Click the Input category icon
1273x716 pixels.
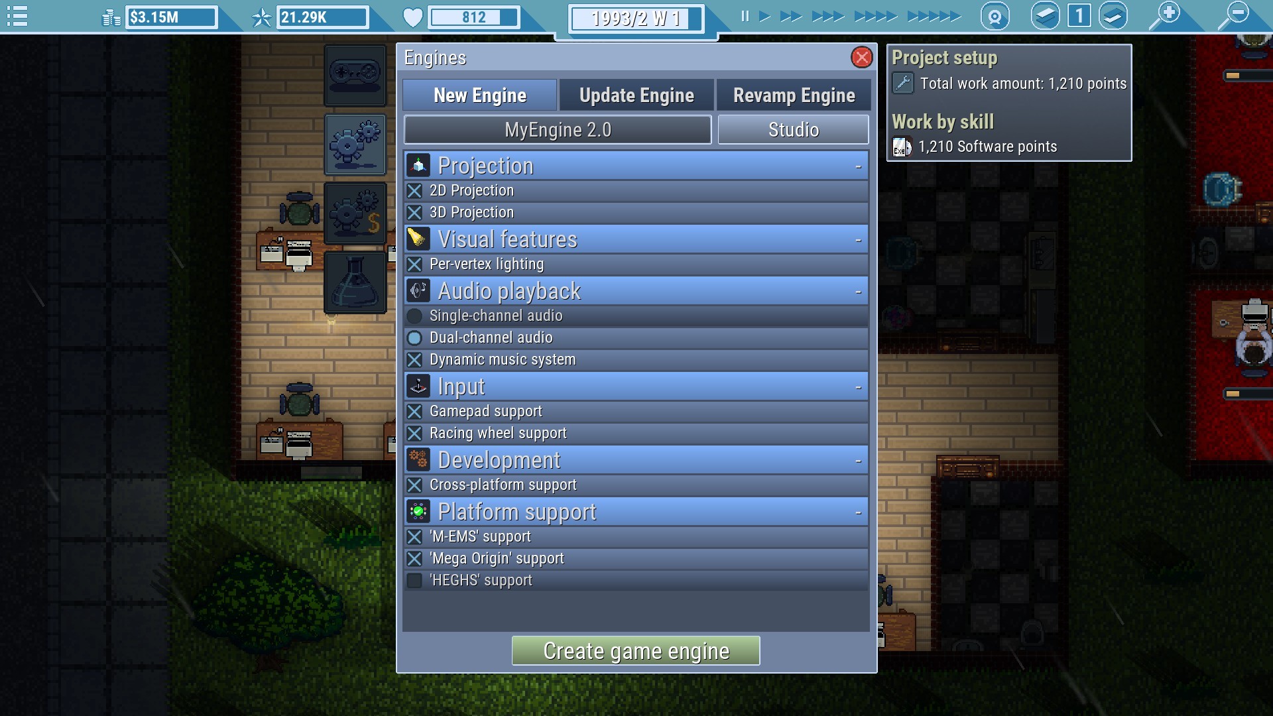pos(418,386)
